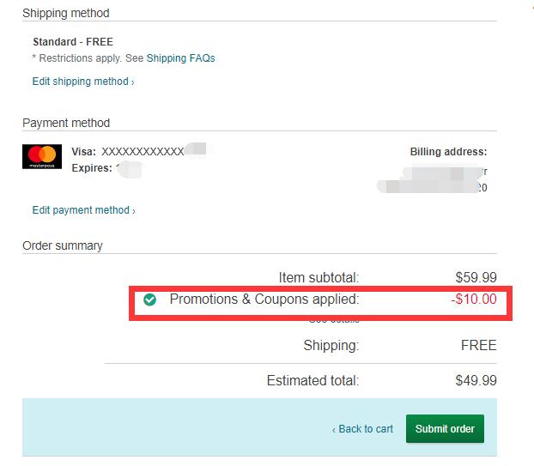Click the chevron after Edit shipping method

click(x=133, y=82)
